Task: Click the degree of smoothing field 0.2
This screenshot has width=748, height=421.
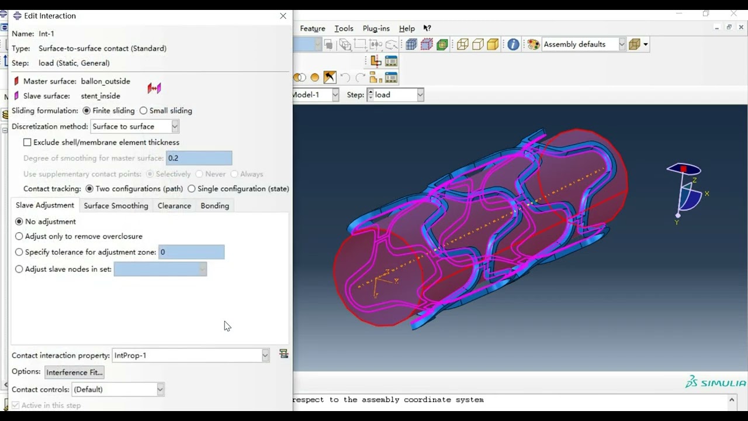Action: [x=199, y=158]
